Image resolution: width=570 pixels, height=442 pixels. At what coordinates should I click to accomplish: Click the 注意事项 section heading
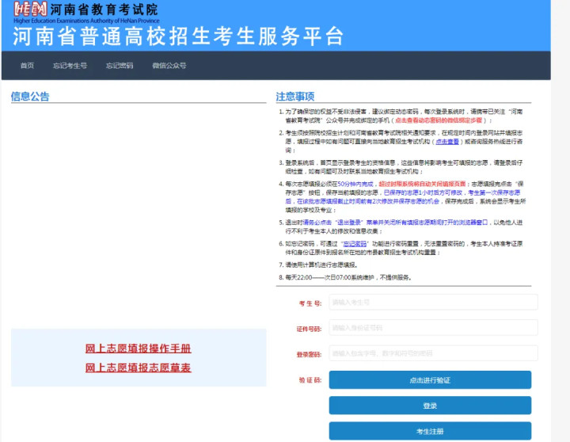(x=295, y=97)
